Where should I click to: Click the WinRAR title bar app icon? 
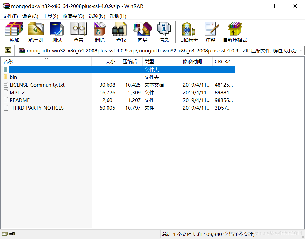tap(6, 6)
